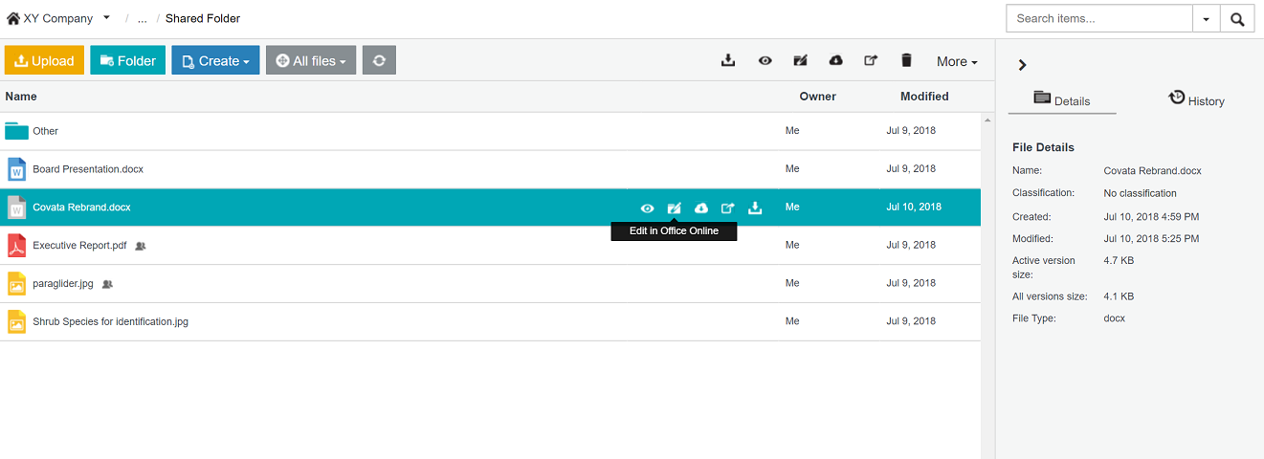The height and width of the screenshot is (459, 1264).
Task: Expand the XY Company dropdown arrow
Action: 106,18
